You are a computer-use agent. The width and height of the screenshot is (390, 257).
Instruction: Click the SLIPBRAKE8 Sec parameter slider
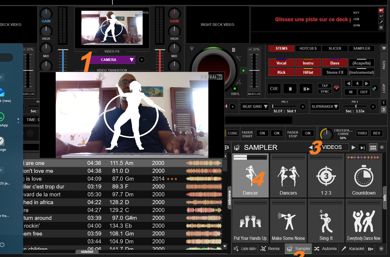click(356, 106)
